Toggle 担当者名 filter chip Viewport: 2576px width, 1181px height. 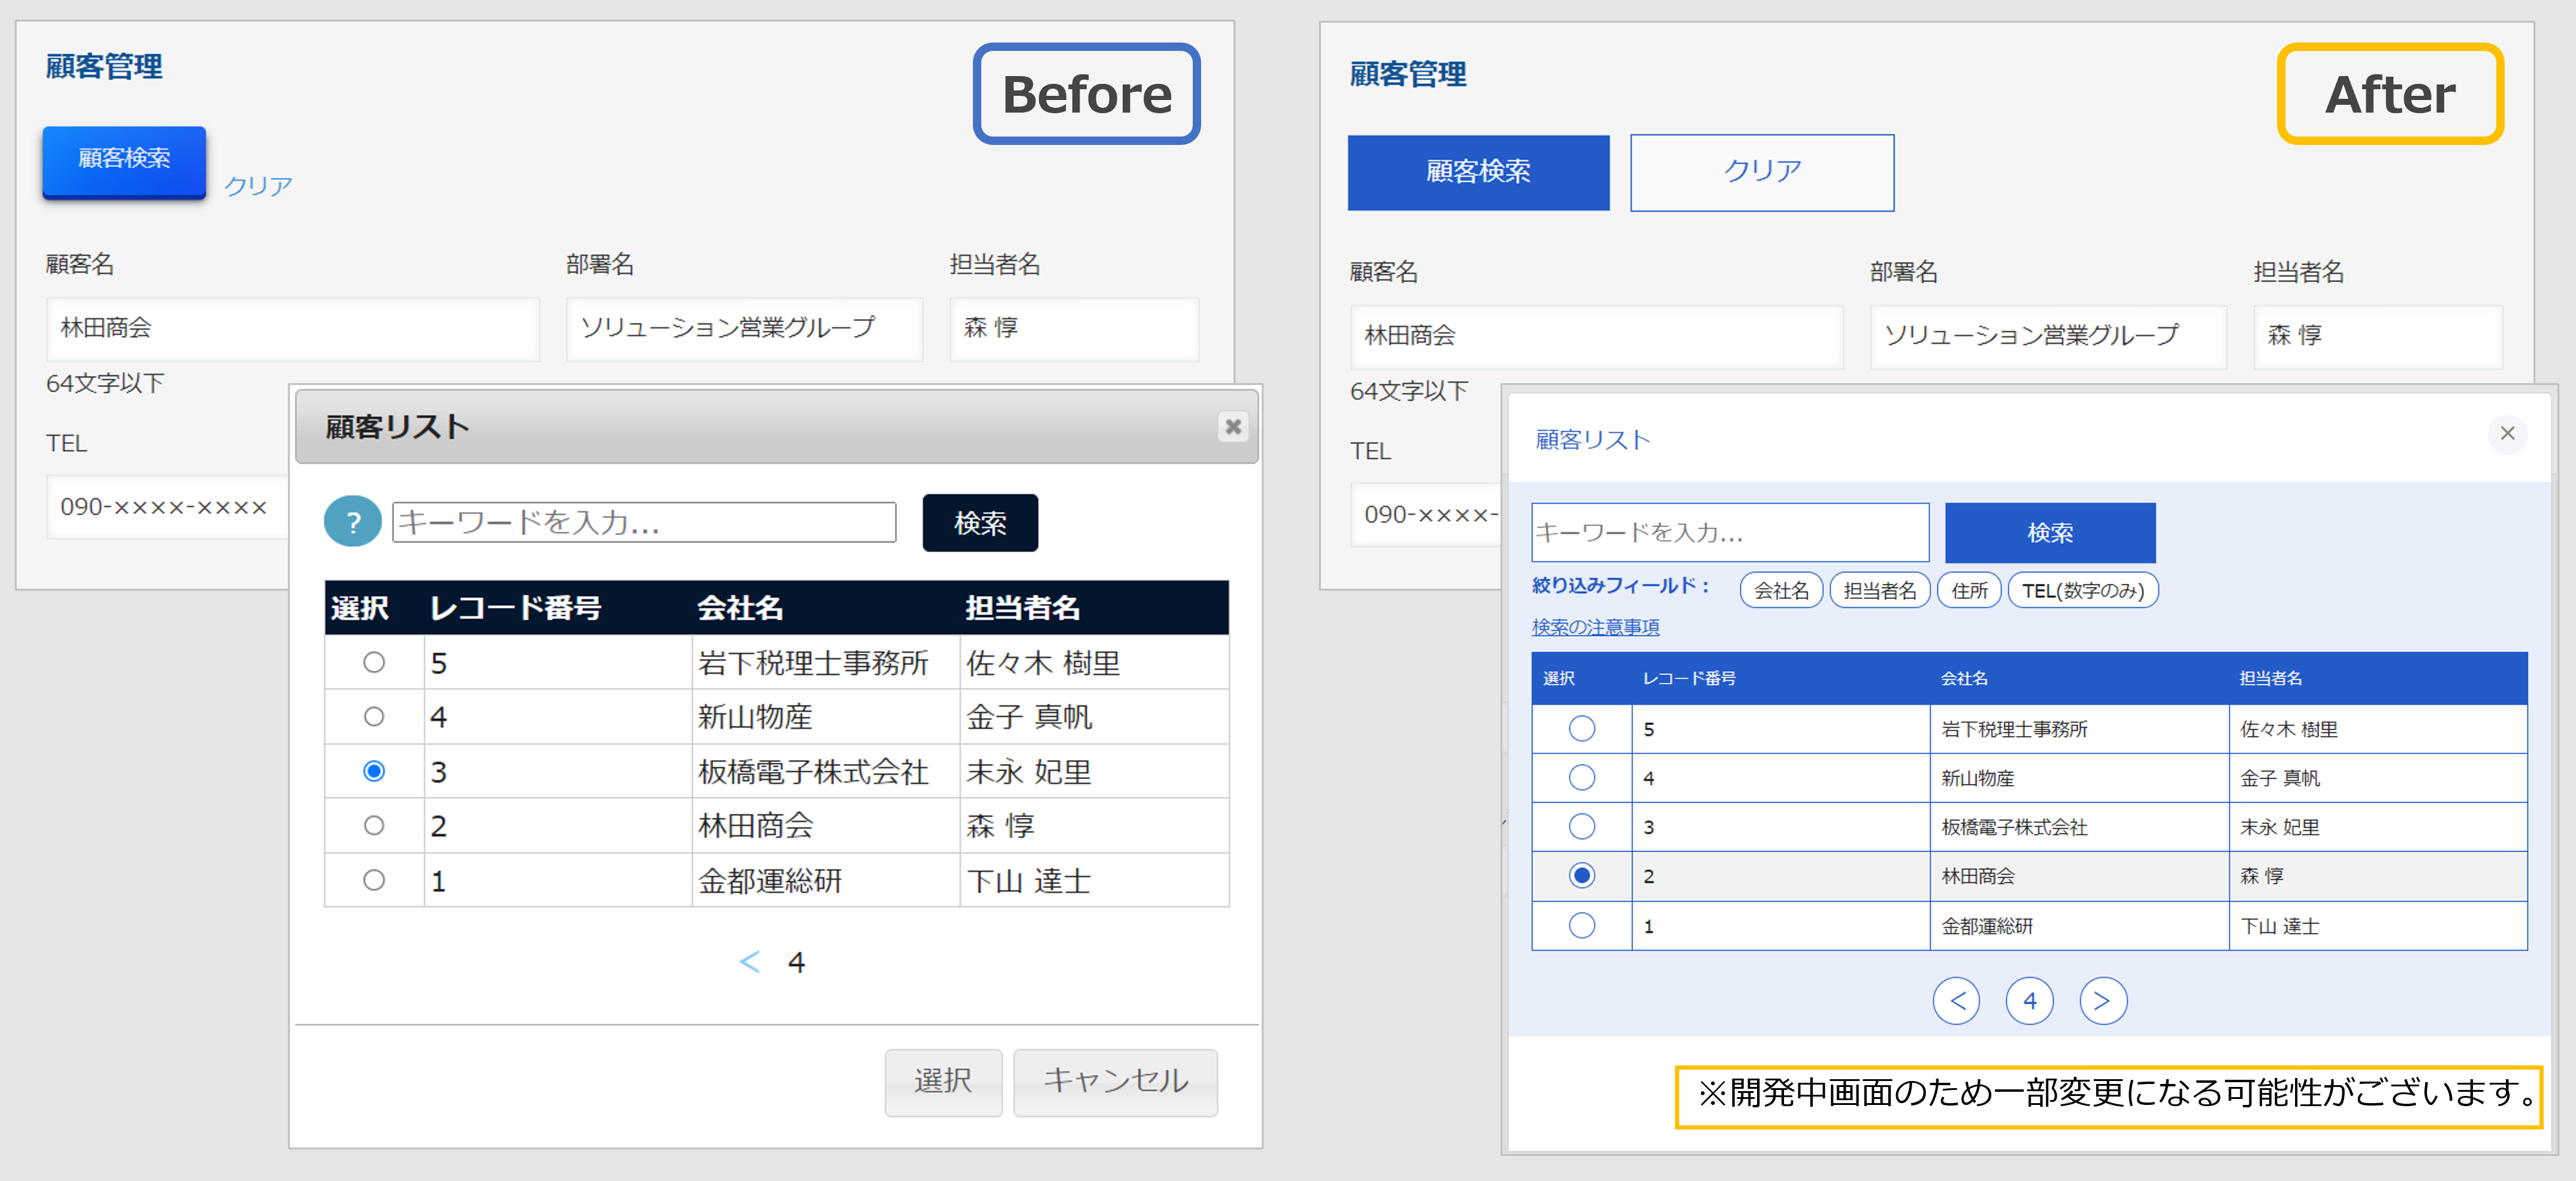point(1880,590)
